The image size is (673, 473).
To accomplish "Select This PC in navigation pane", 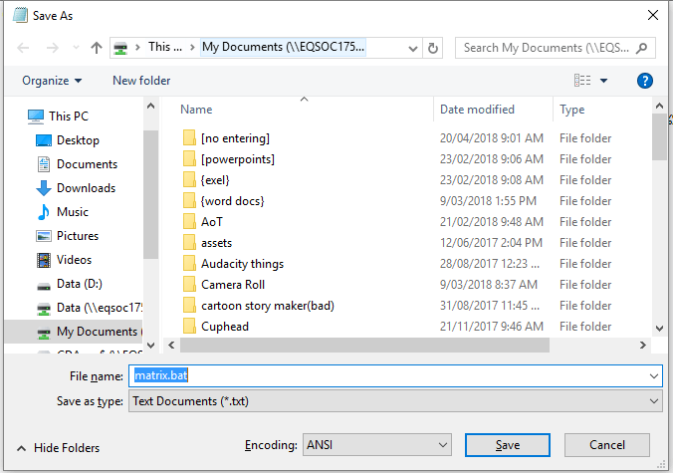I will tap(69, 116).
